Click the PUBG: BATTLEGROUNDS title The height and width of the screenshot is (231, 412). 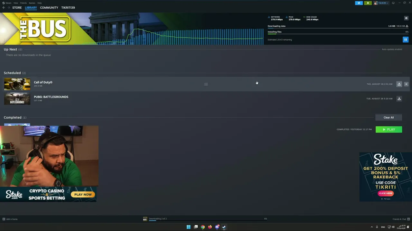(51, 97)
